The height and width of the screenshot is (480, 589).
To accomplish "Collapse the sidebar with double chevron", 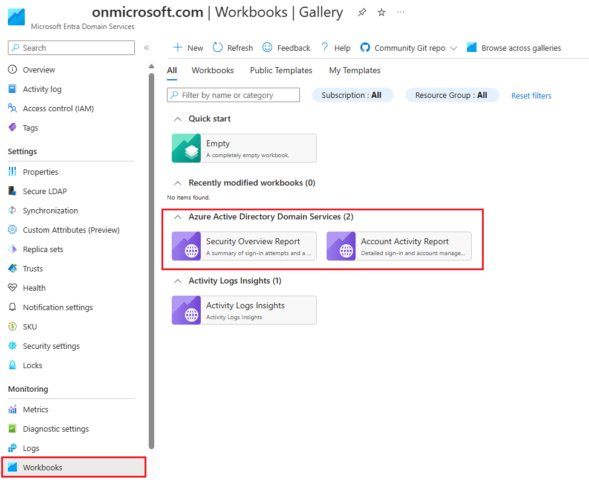I will tap(146, 48).
